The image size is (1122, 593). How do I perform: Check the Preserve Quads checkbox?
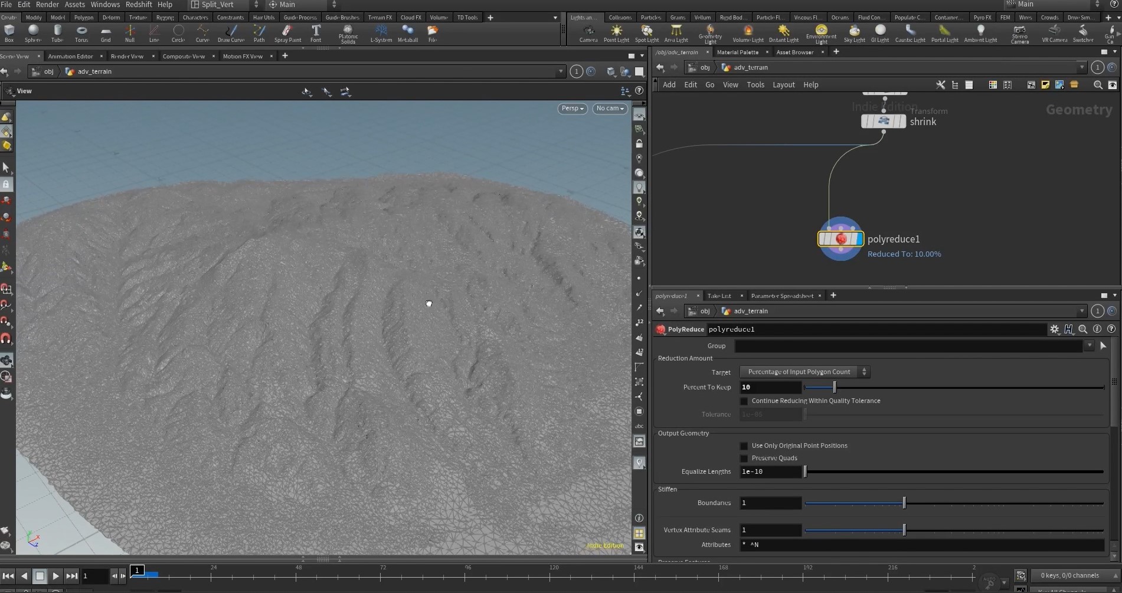[744, 458]
